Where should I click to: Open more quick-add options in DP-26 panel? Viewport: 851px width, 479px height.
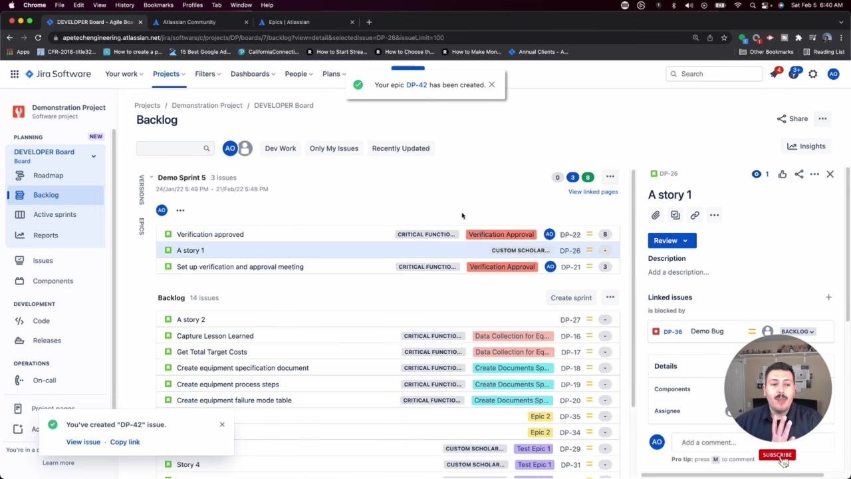714,215
